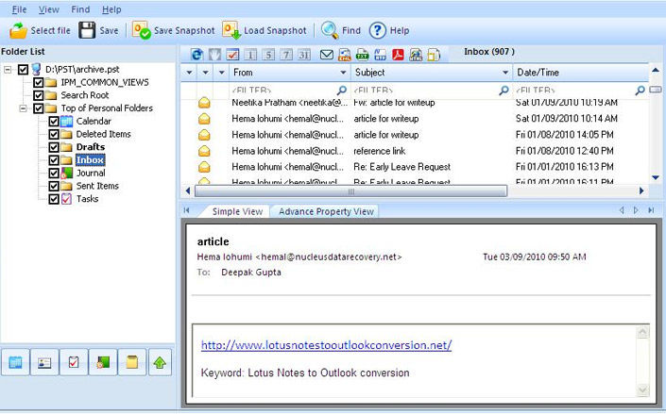Screen dimensions: 666x414
Task: Click the Internet Explorer browser toolbar icon
Action: pyautogui.click(x=197, y=55)
